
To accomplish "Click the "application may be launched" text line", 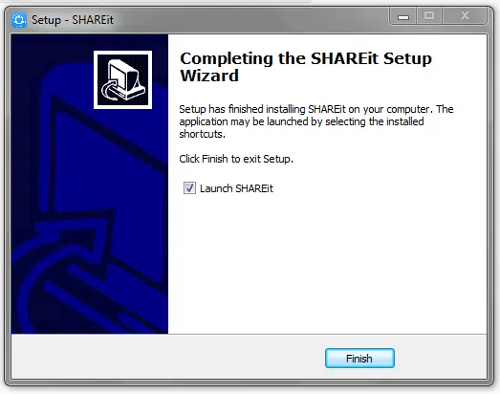I will click(301, 121).
